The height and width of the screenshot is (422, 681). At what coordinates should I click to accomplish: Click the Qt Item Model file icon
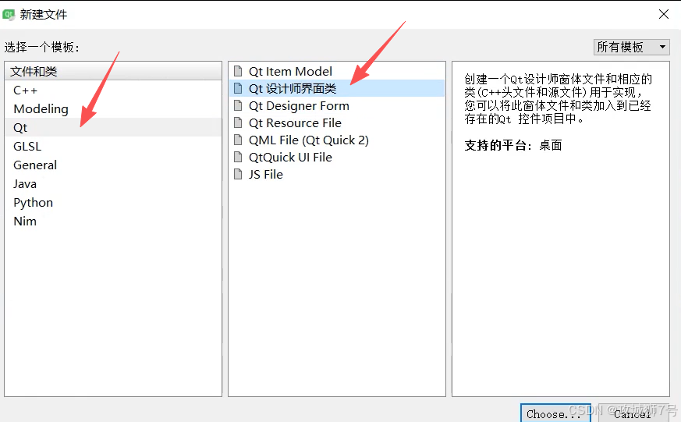(238, 71)
